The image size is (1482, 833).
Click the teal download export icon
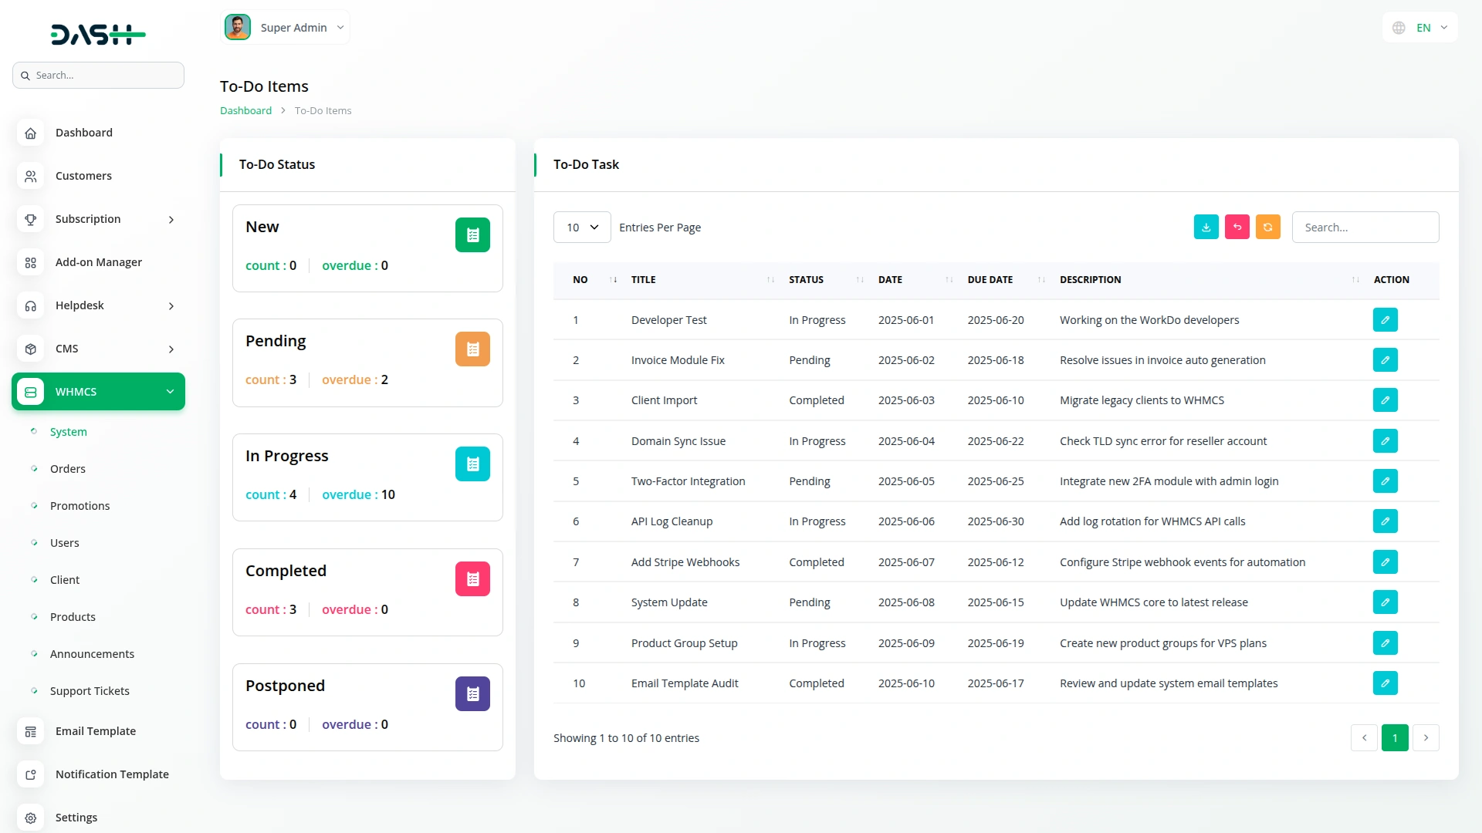pos(1206,227)
